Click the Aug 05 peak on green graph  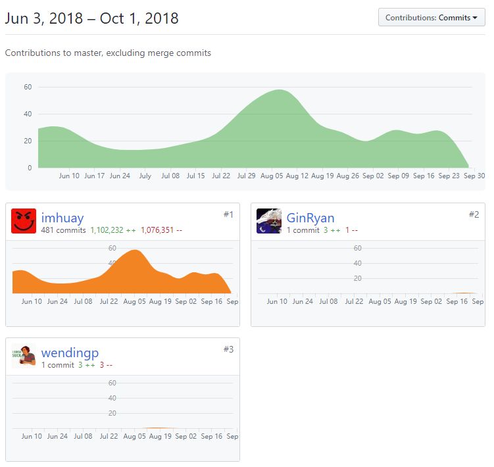click(x=280, y=90)
